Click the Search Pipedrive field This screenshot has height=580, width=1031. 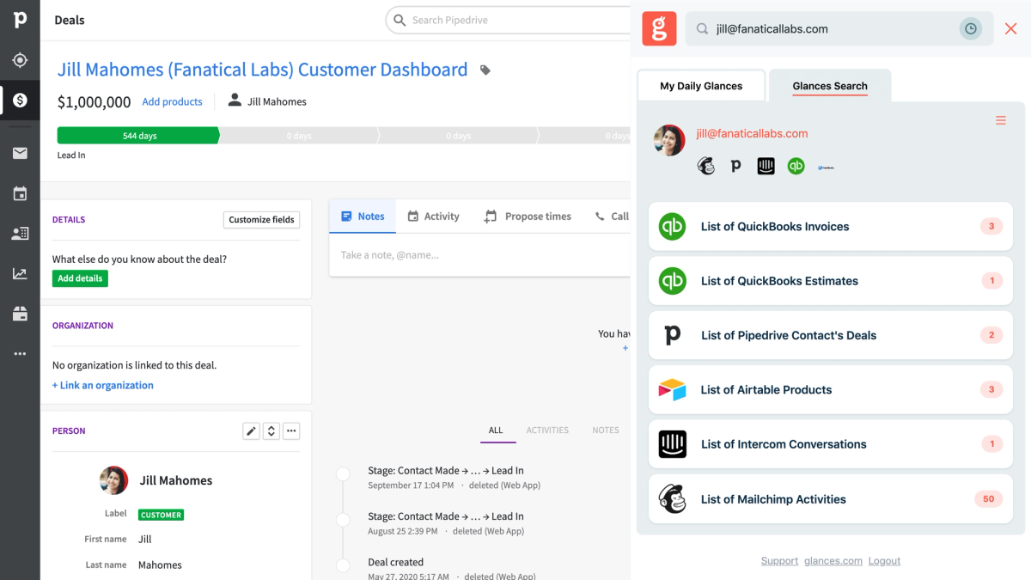point(508,20)
